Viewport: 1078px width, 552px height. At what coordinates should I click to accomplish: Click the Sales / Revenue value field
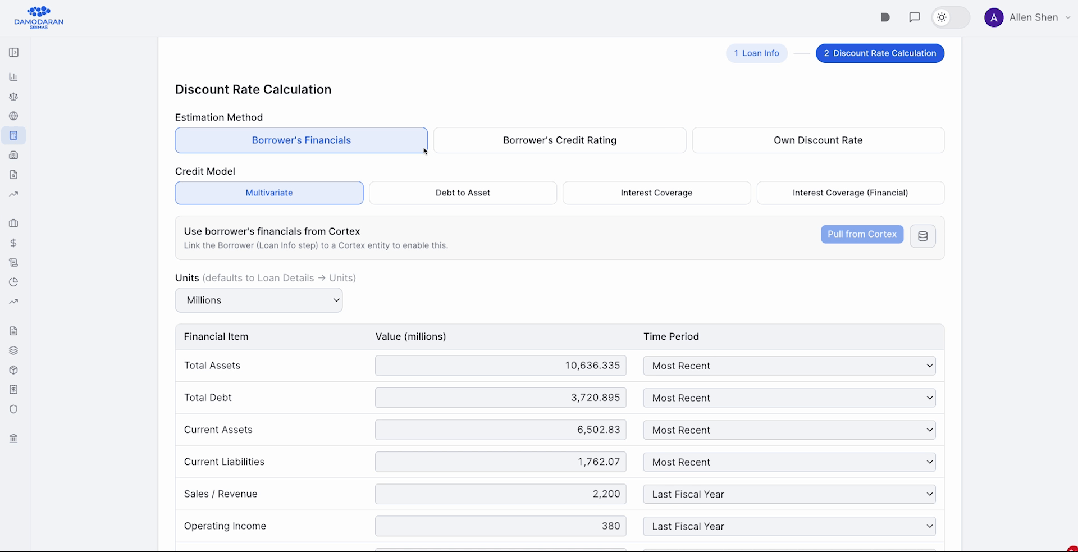[x=500, y=494]
